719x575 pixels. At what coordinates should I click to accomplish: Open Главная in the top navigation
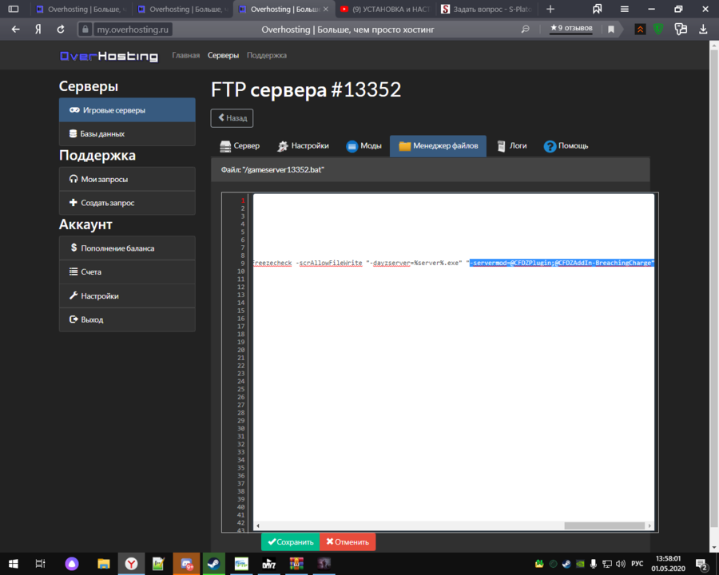[x=185, y=55]
